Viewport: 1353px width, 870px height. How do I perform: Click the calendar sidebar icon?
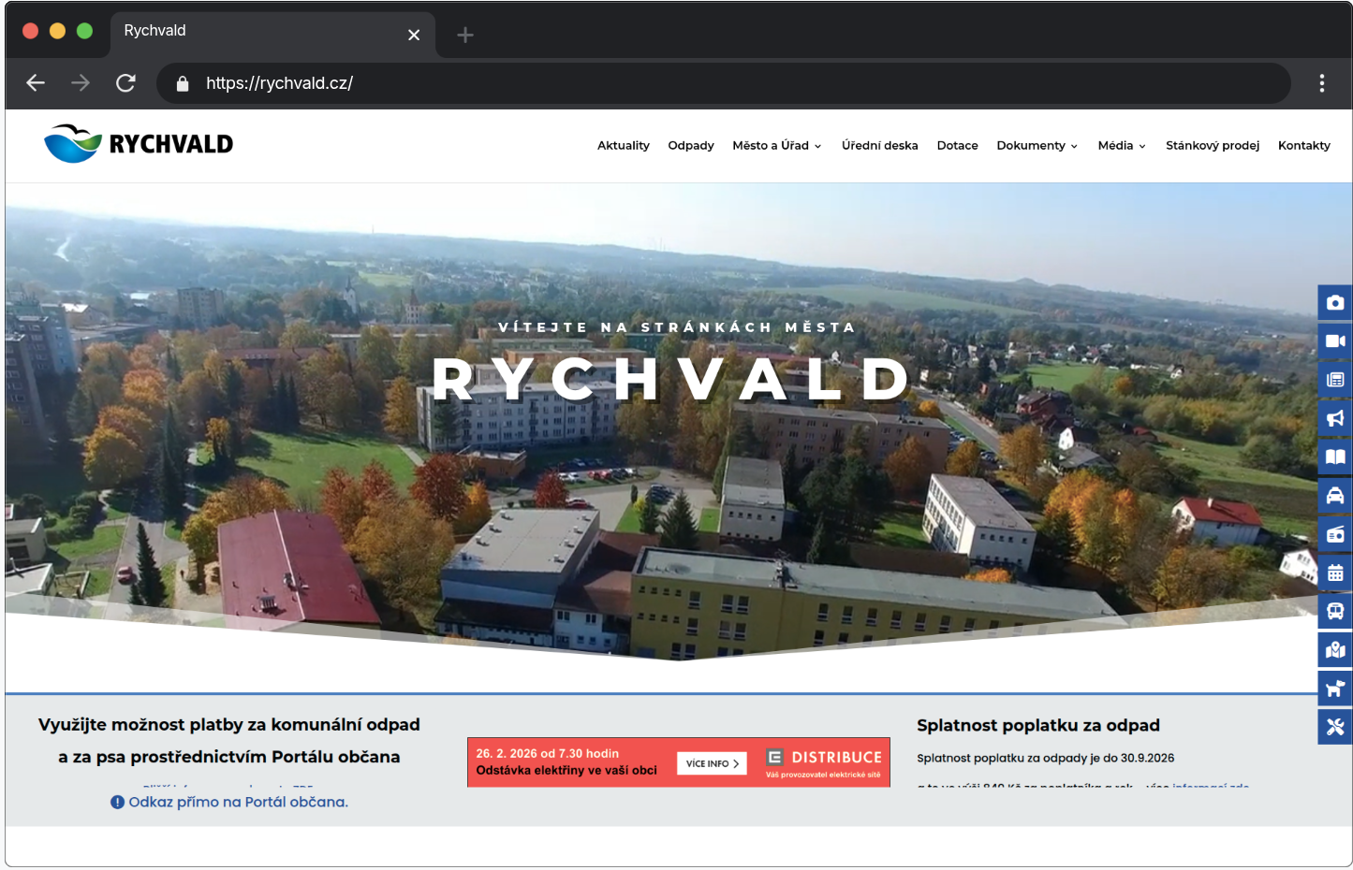[1334, 573]
